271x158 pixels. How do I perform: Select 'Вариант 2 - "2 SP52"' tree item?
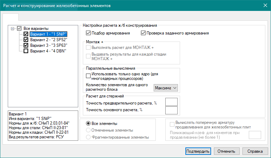click(48, 40)
